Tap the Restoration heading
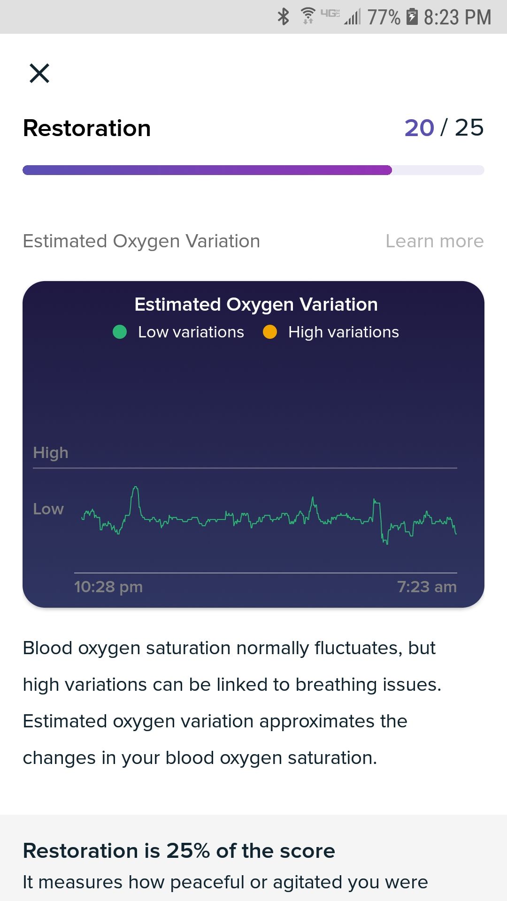Screen dimensions: 507x901 tap(87, 128)
